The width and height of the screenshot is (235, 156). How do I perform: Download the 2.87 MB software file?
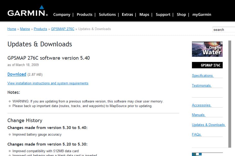[17, 74]
